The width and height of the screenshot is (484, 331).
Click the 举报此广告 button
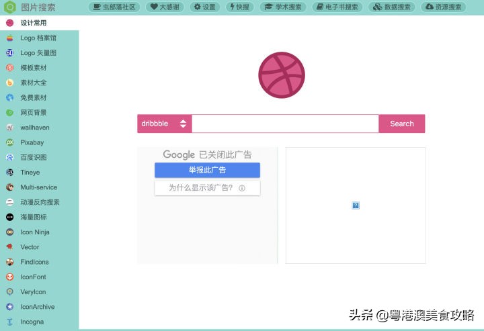[207, 170]
